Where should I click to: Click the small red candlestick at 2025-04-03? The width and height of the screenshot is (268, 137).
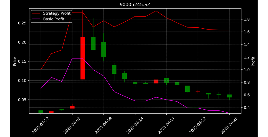(72, 107)
